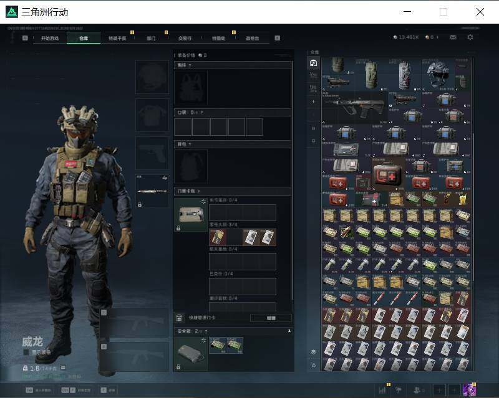This screenshot has height=398, width=499.
Task: Open the settings gear in top bar
Action: tap(470, 37)
